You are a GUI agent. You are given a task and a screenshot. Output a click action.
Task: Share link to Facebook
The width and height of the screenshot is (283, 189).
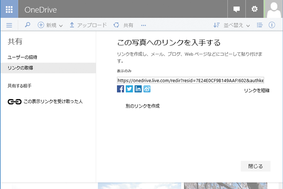click(120, 89)
